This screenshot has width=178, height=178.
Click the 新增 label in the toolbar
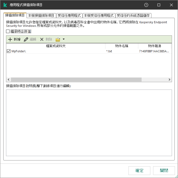[x=17, y=39]
